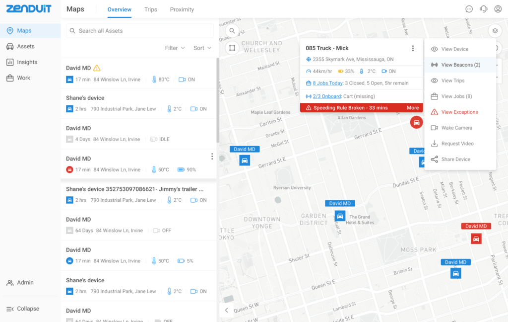Click the red David MD vehicle marker

[476, 239]
